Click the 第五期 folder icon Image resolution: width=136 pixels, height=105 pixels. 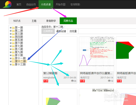pos(13,40)
